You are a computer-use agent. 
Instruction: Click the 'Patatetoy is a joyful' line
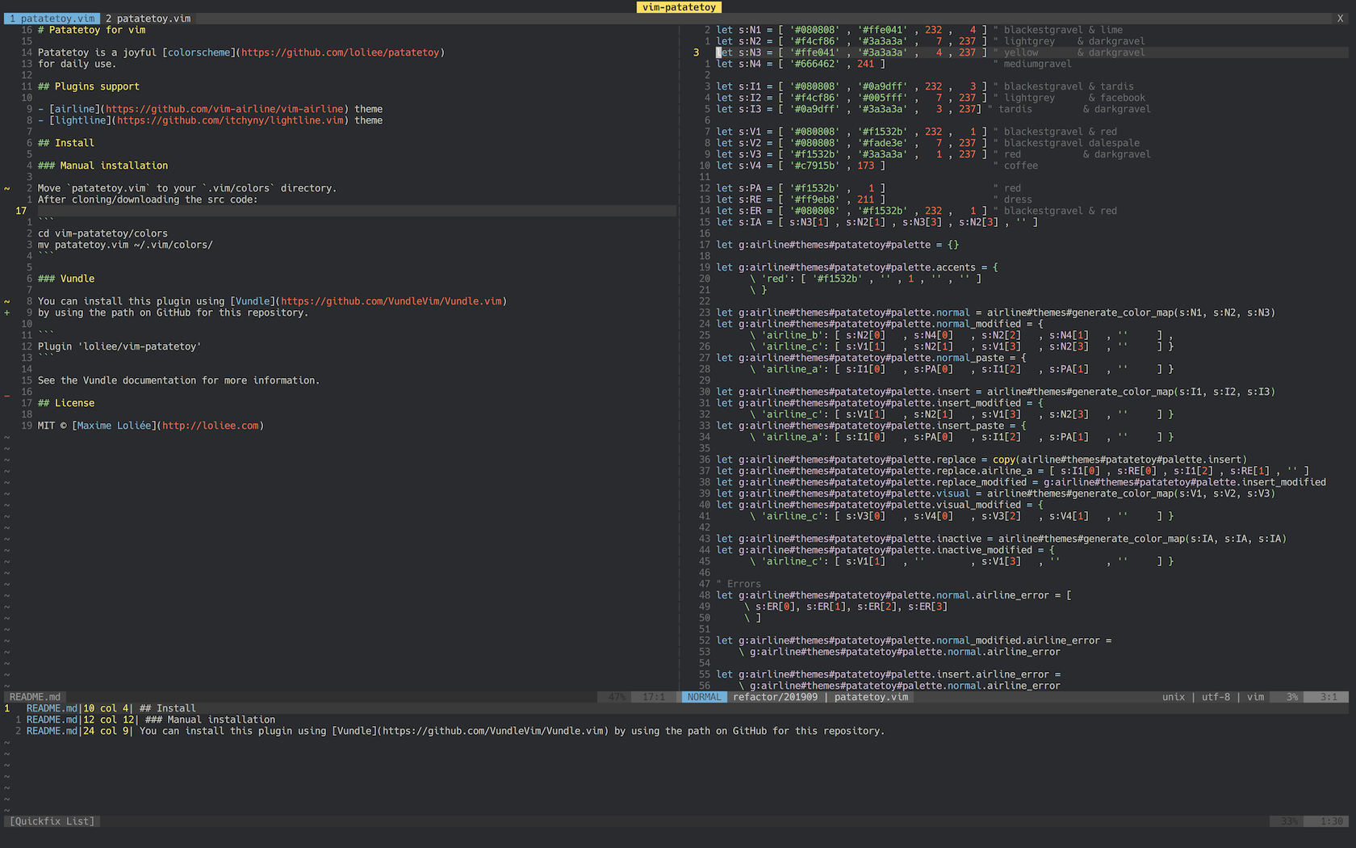[x=241, y=52]
